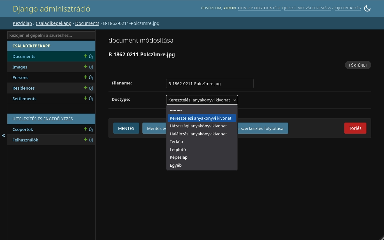Toggle the dark/light theme moon icon

(x=367, y=8)
